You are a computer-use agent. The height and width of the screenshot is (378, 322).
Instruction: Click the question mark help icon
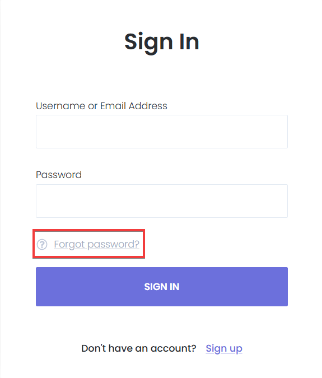pyautogui.click(x=42, y=245)
